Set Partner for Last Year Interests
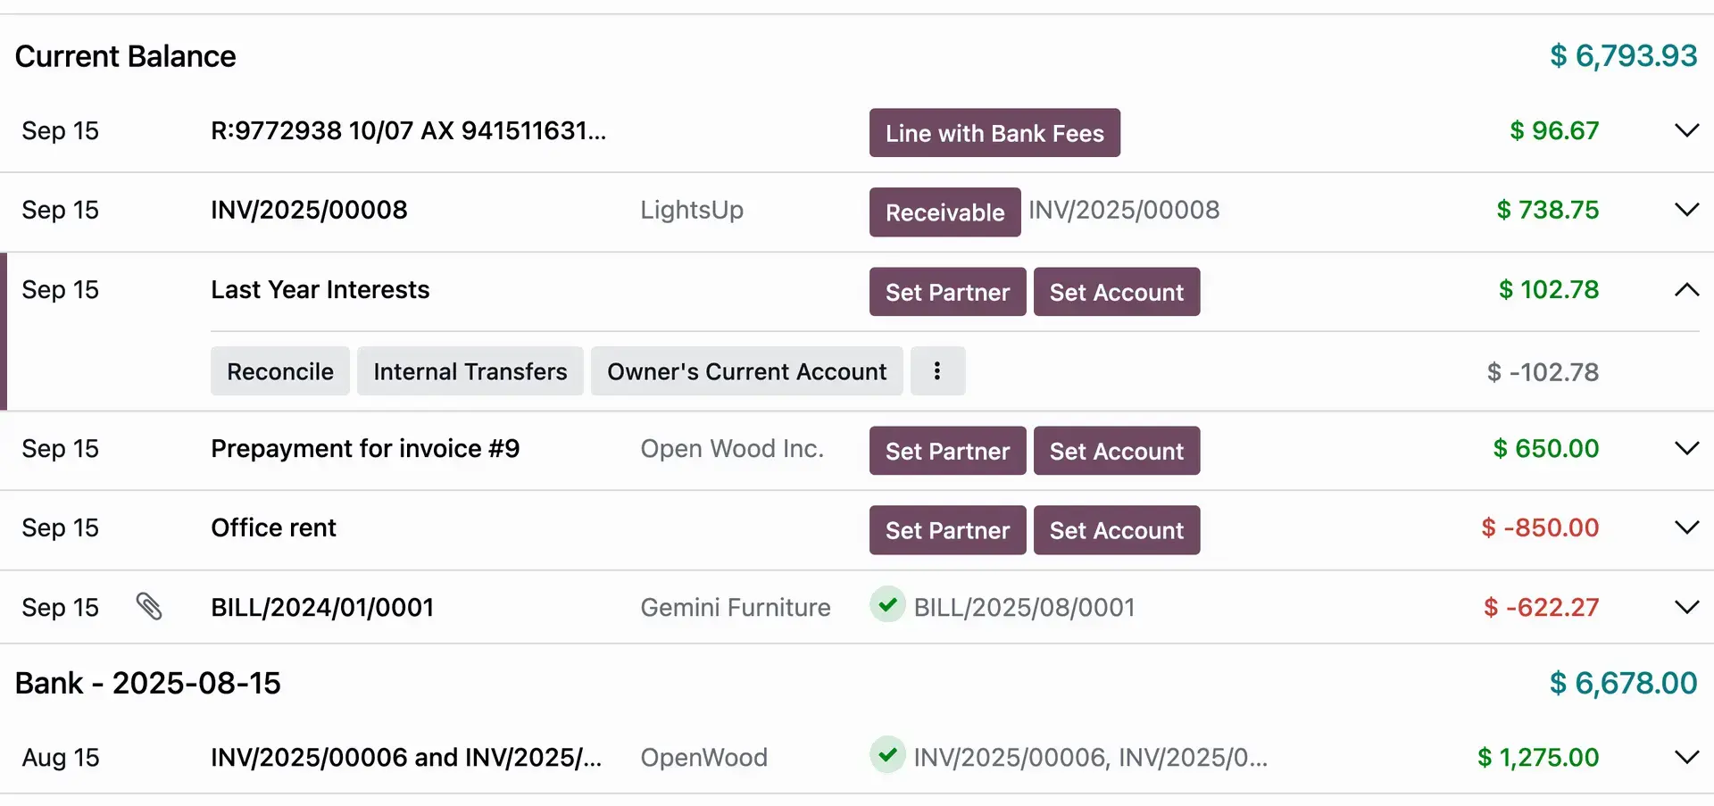1714x806 pixels. click(x=947, y=292)
